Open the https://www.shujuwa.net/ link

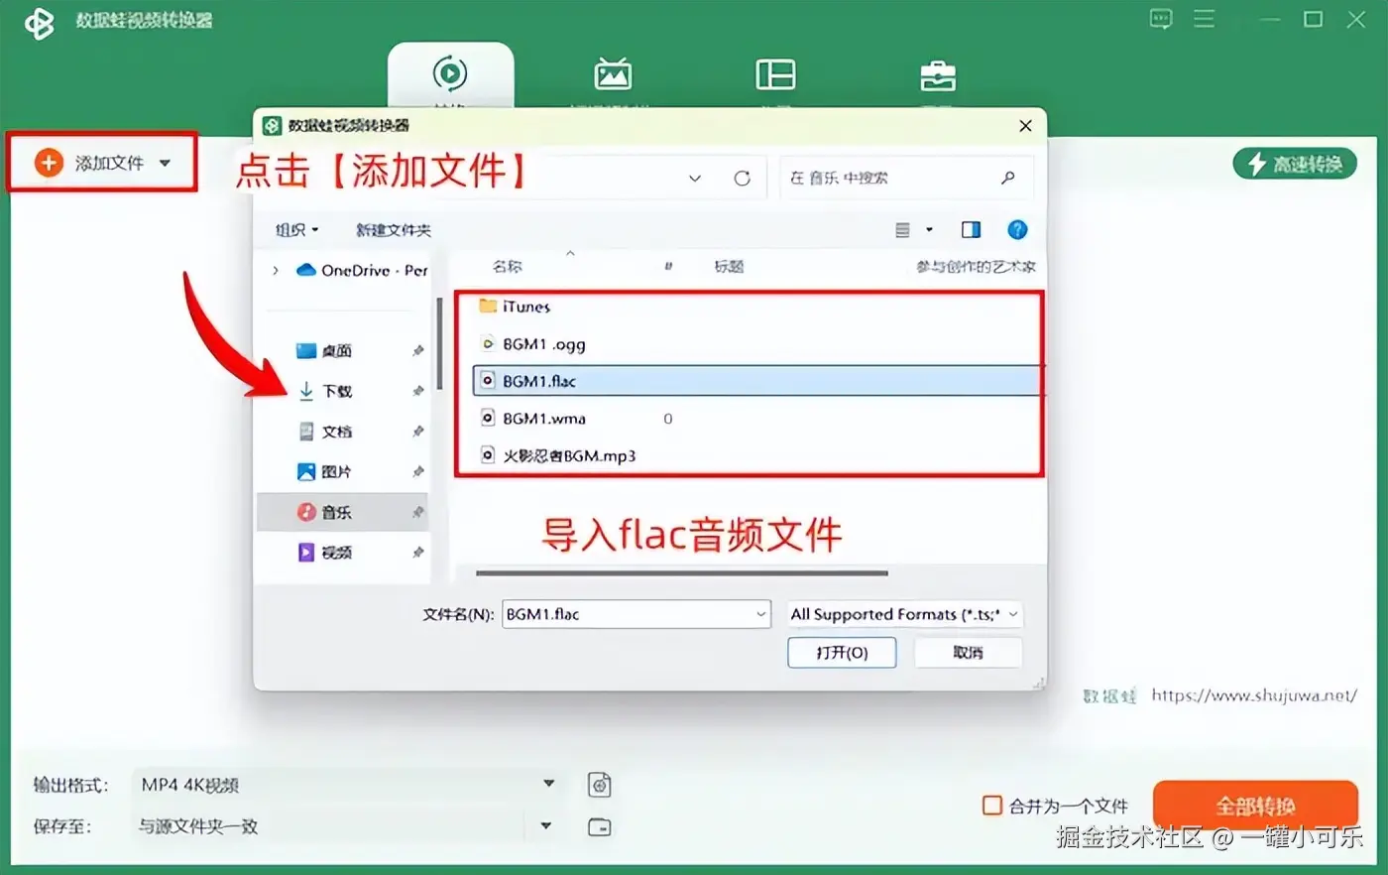coord(1254,695)
